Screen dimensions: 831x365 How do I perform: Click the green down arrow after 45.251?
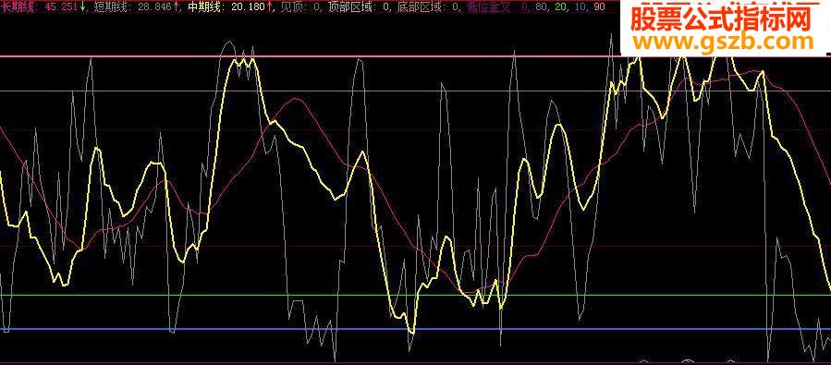point(82,6)
